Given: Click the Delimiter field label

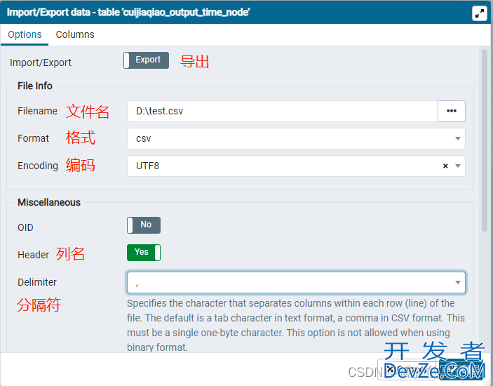Looking at the screenshot, I should click(37, 282).
